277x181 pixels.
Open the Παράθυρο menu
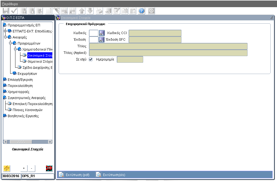point(10,4)
